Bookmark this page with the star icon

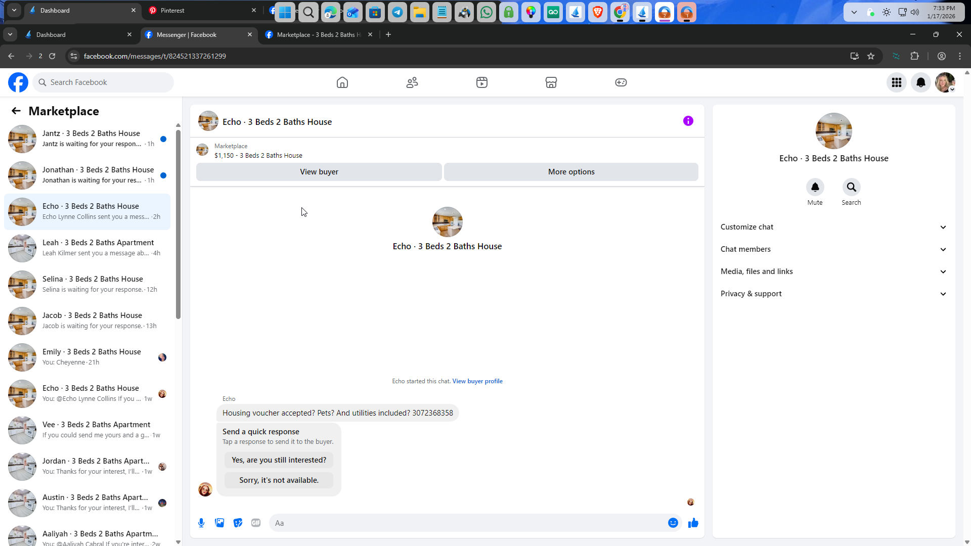pos(871,56)
